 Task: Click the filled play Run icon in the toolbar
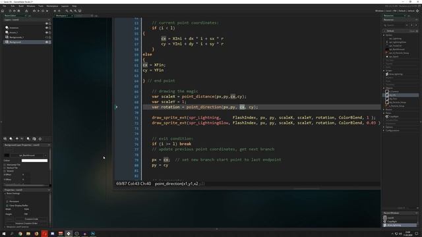(47, 11)
